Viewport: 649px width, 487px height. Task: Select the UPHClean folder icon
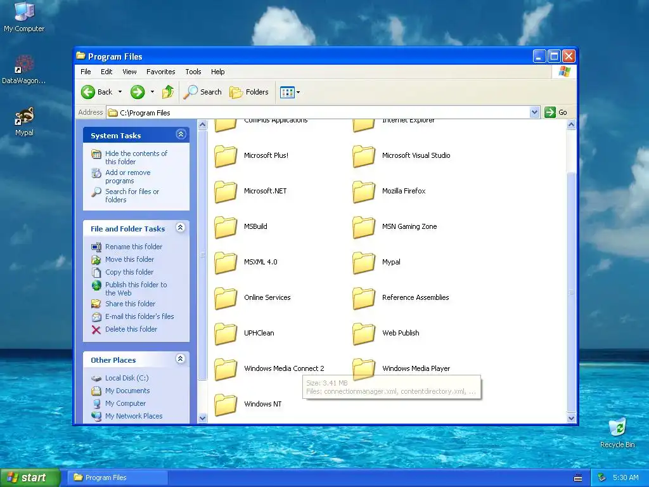(x=226, y=334)
